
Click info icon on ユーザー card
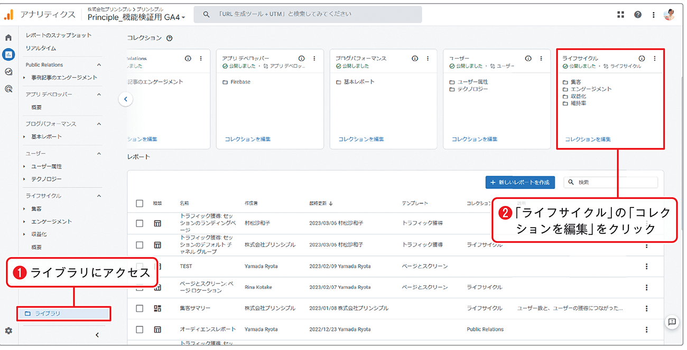[x=528, y=59]
